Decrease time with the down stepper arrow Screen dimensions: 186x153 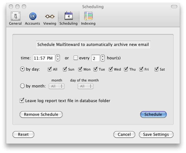[x=58, y=59]
